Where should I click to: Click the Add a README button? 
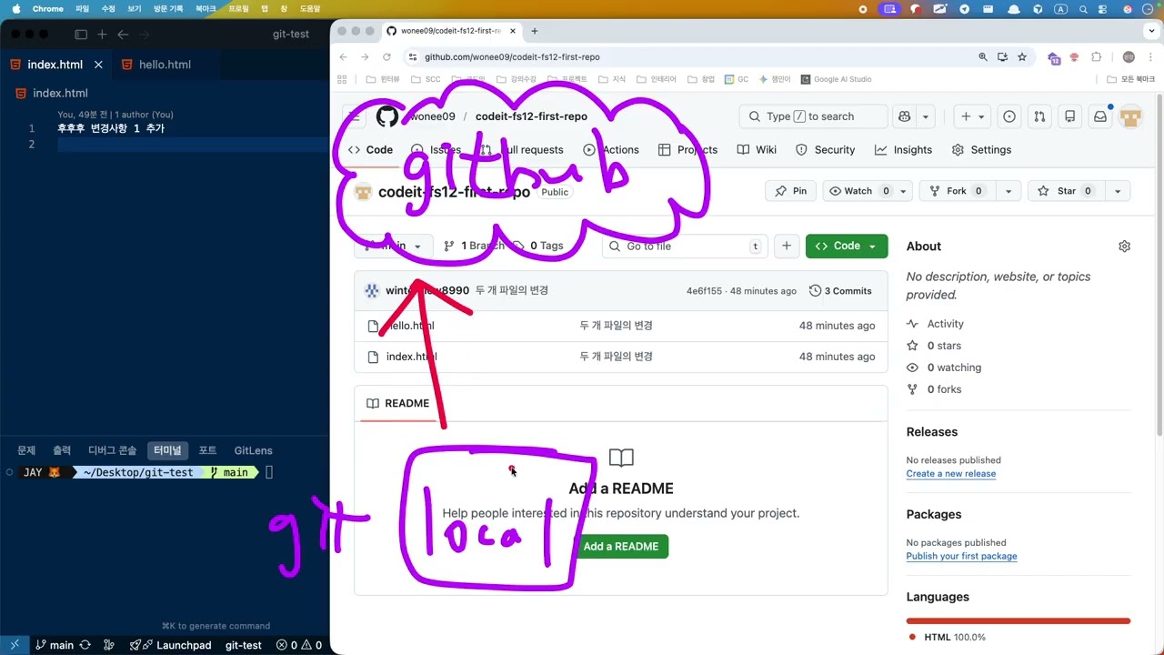tap(621, 547)
